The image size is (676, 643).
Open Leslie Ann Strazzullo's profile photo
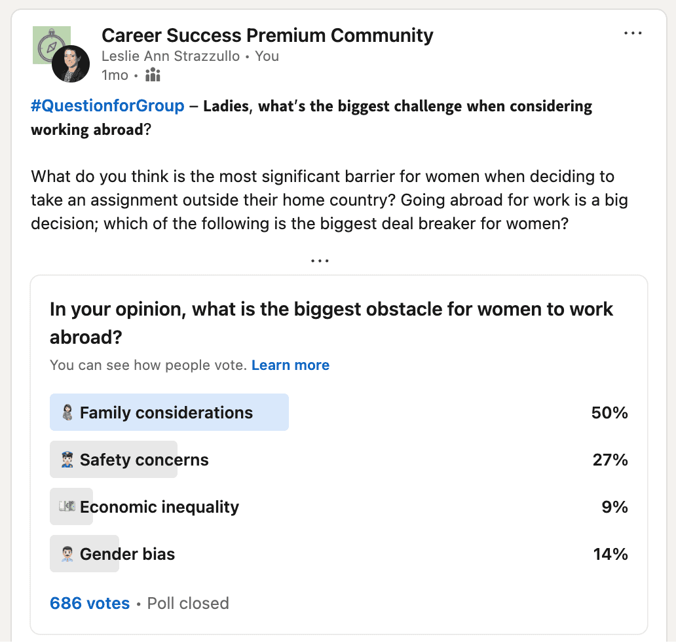point(71,64)
